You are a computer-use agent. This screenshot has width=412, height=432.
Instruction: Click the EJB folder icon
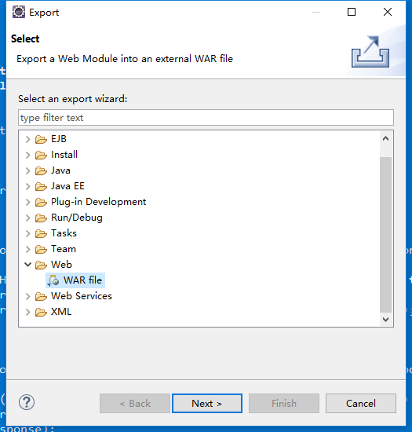pyautogui.click(x=41, y=139)
